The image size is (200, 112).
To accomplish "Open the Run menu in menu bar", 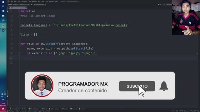I will coord(39,2).
